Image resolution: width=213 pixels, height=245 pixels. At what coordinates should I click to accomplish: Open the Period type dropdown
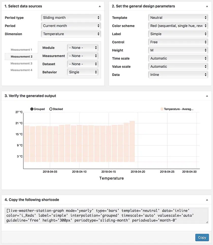(x=71, y=18)
